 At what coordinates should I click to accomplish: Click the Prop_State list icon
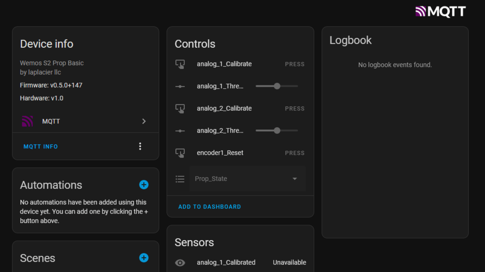pos(180,179)
